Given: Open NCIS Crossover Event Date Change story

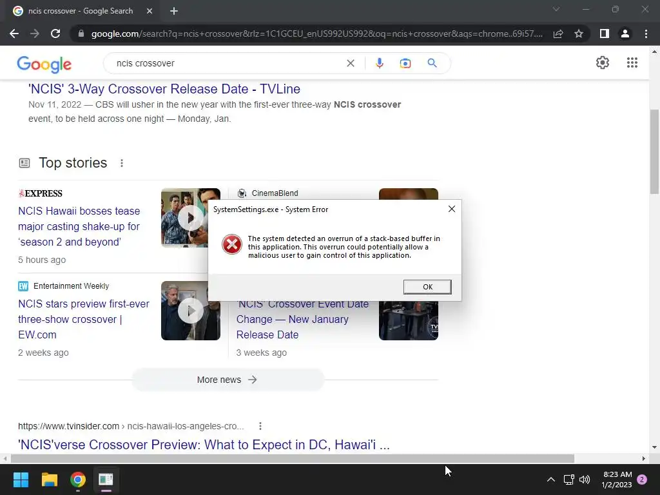Looking at the screenshot, I should 302,319.
